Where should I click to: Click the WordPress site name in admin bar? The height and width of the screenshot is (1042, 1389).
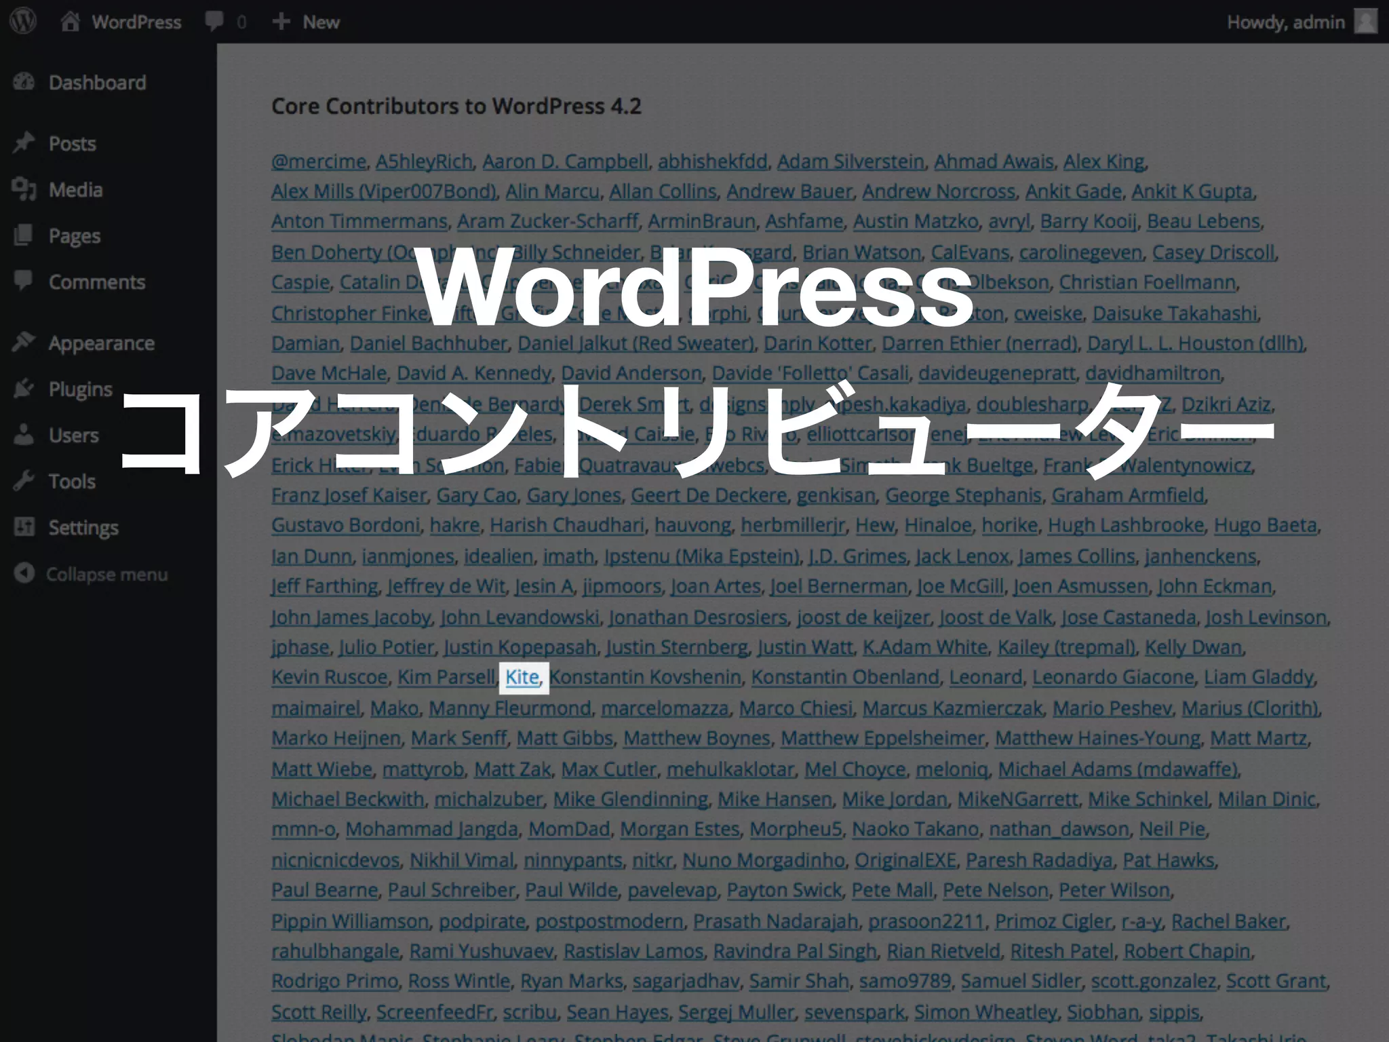point(136,22)
